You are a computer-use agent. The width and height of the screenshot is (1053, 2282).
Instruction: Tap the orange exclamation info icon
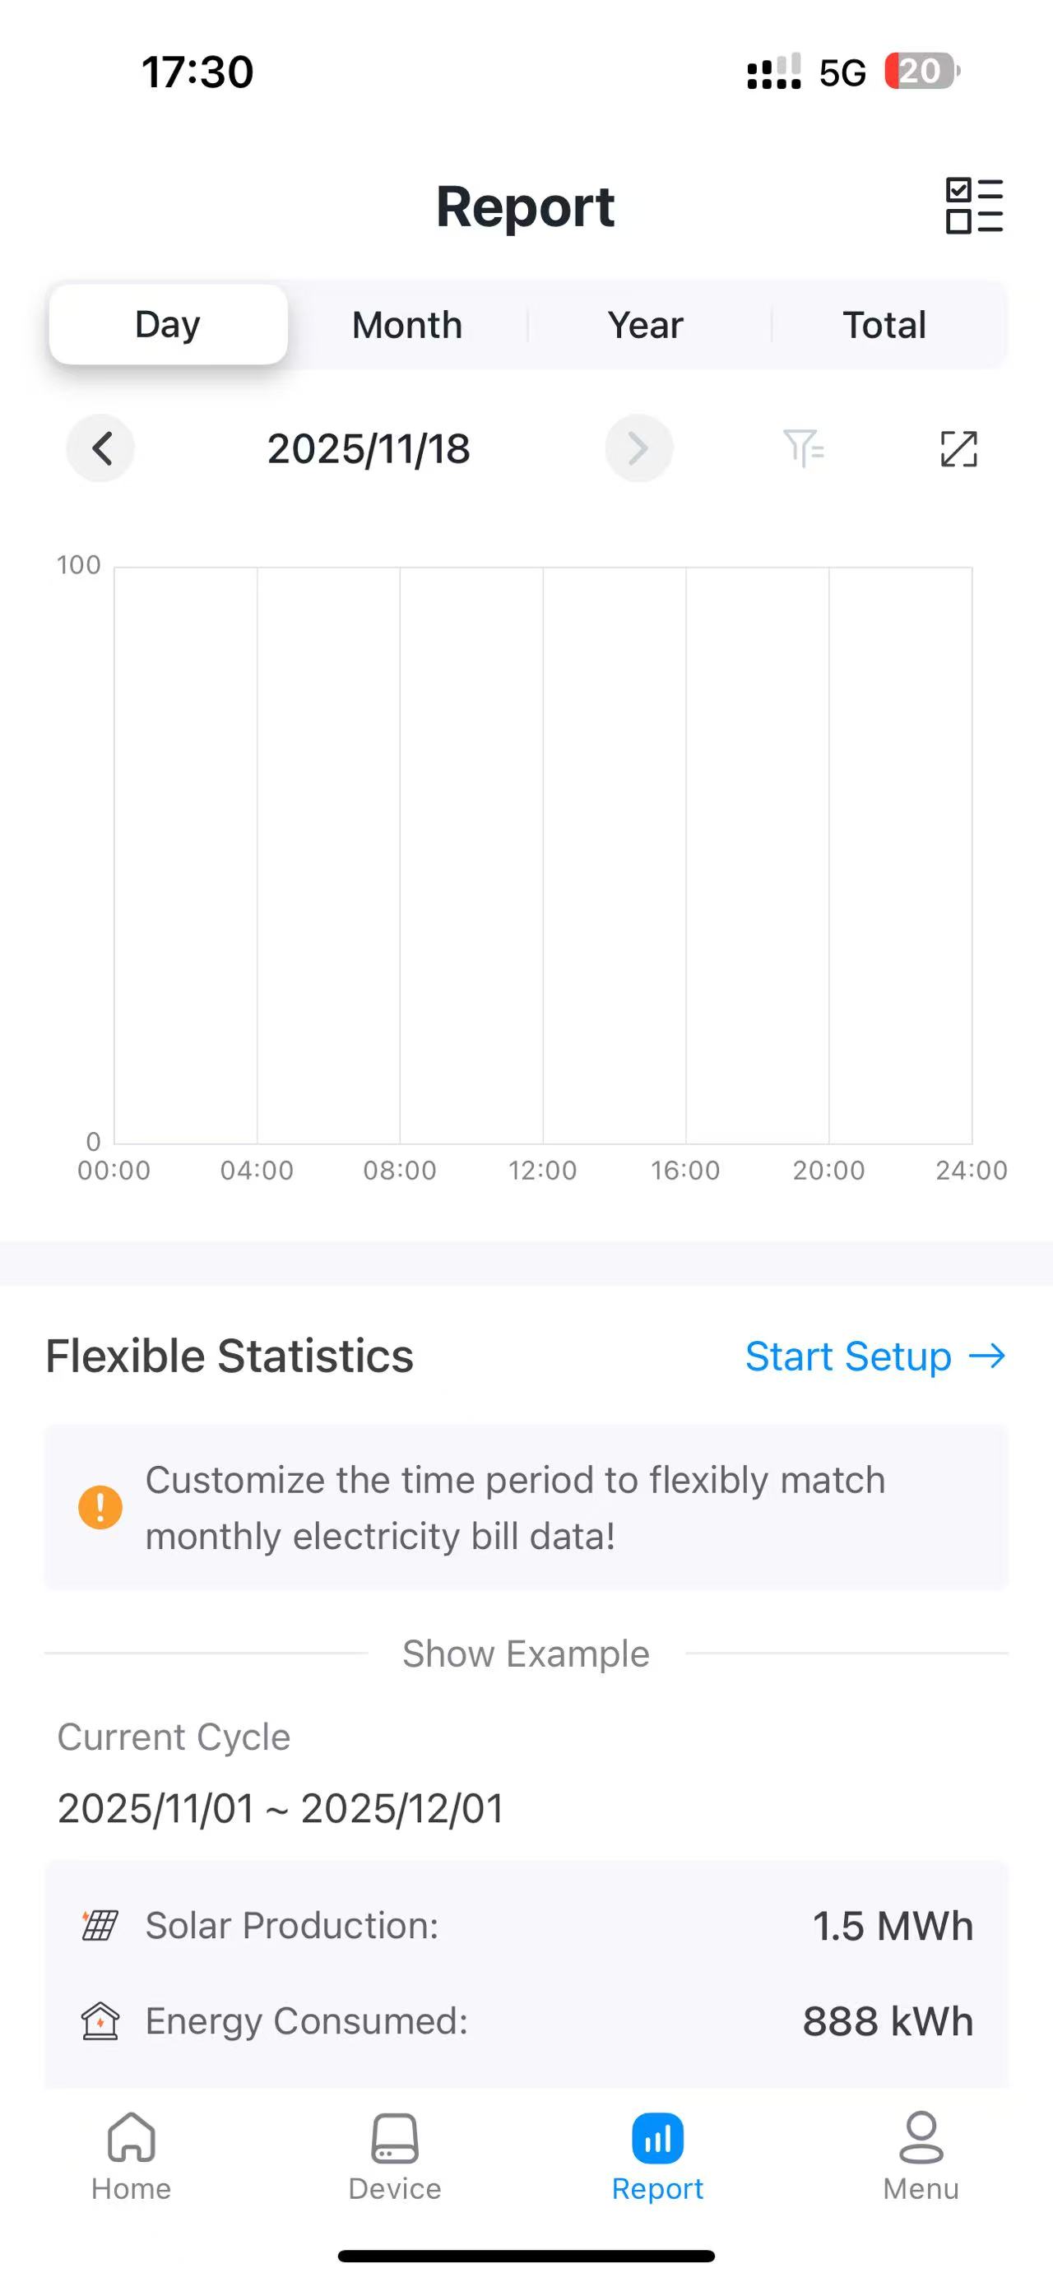click(100, 1507)
